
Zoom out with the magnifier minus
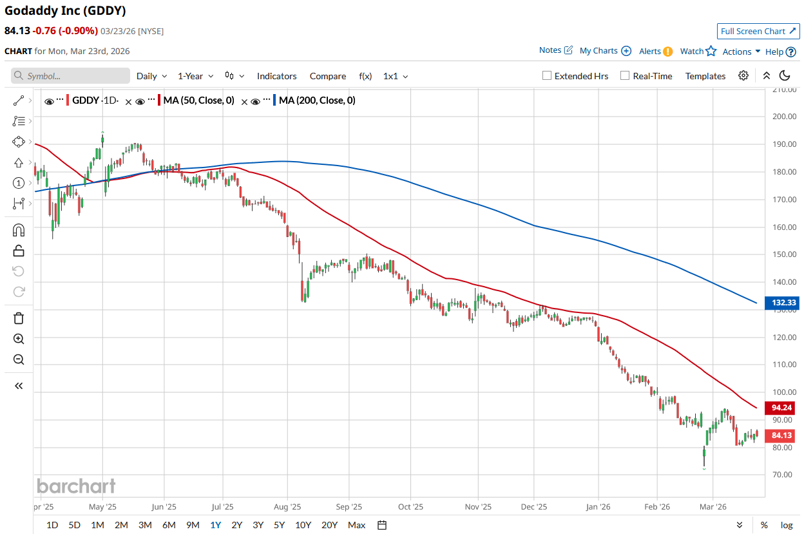(18, 359)
